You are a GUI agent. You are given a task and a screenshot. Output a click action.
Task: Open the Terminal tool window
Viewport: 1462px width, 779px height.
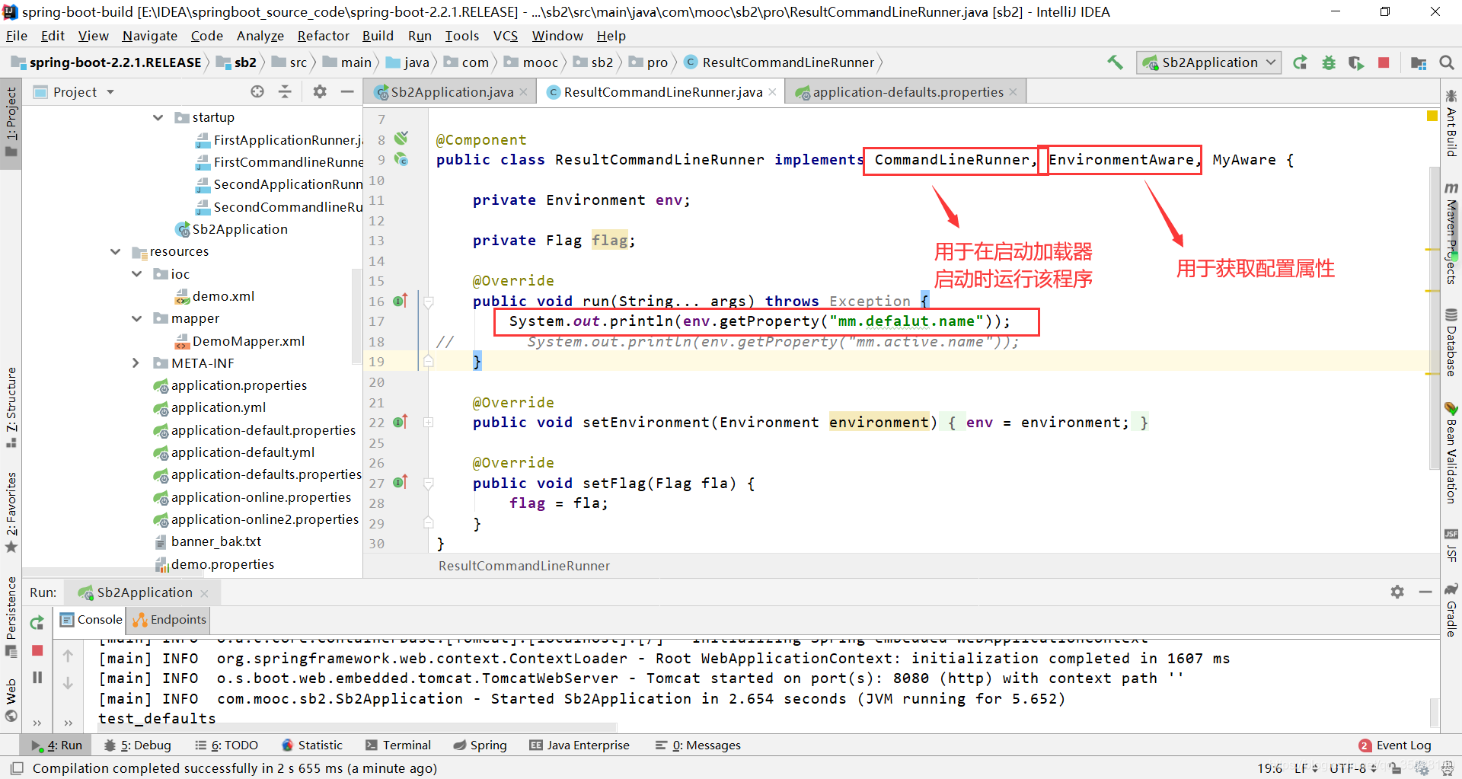(x=398, y=745)
